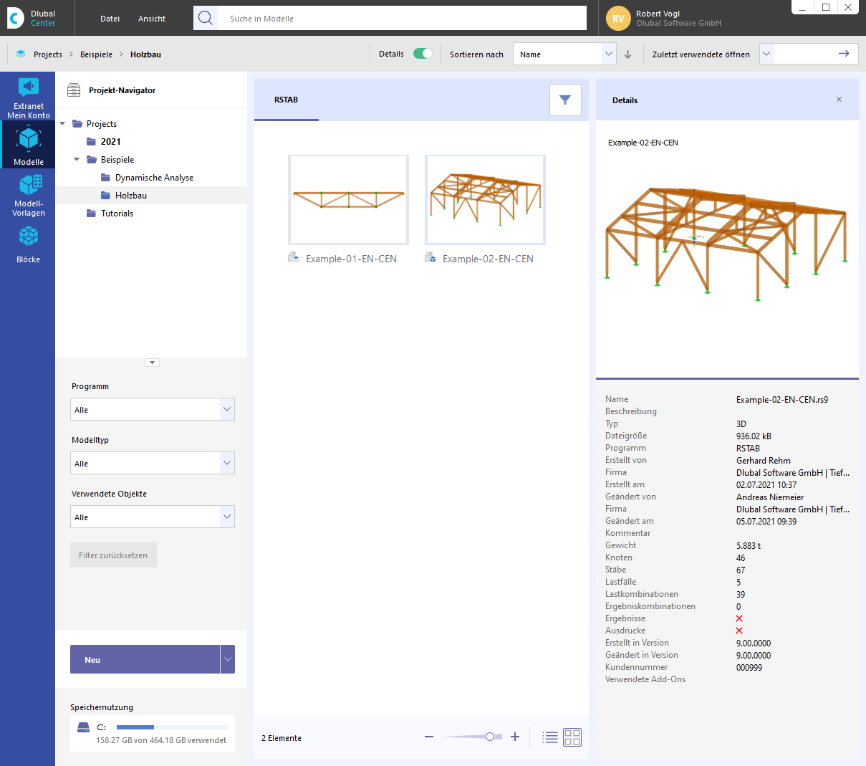The image size is (866, 766).
Task: Select Modell-Vorlagen in the left sidebar
Action: pyautogui.click(x=28, y=193)
